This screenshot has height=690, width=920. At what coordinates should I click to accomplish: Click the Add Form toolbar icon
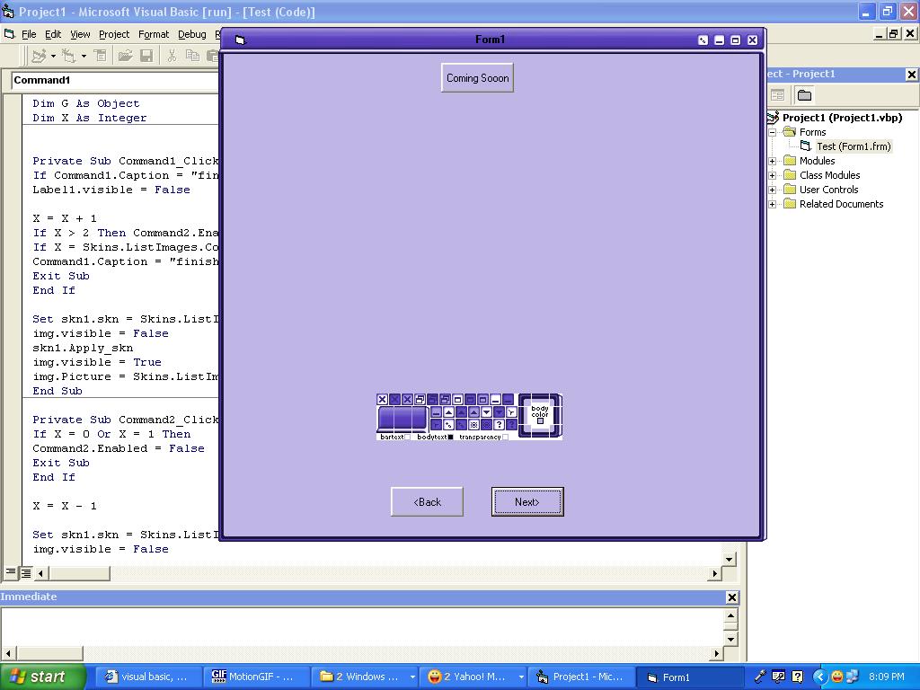coord(68,56)
